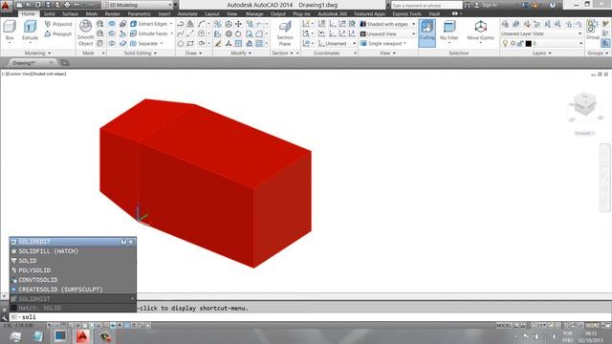Choose CONVTOSOLID from the command suggestions
The image size is (612, 344).
73,280
